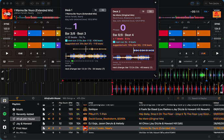This screenshot has height=140, width=224.
Task: Open the Two Decks layout dropdown
Action: click(x=213, y=3)
